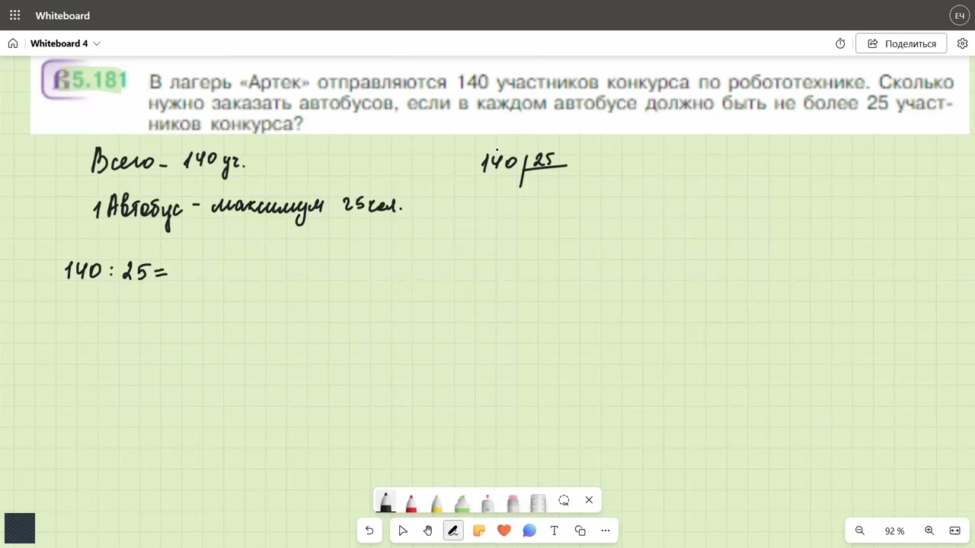Zoom in the canvas
Viewport: 975px width, 548px height.
pyautogui.click(x=929, y=530)
